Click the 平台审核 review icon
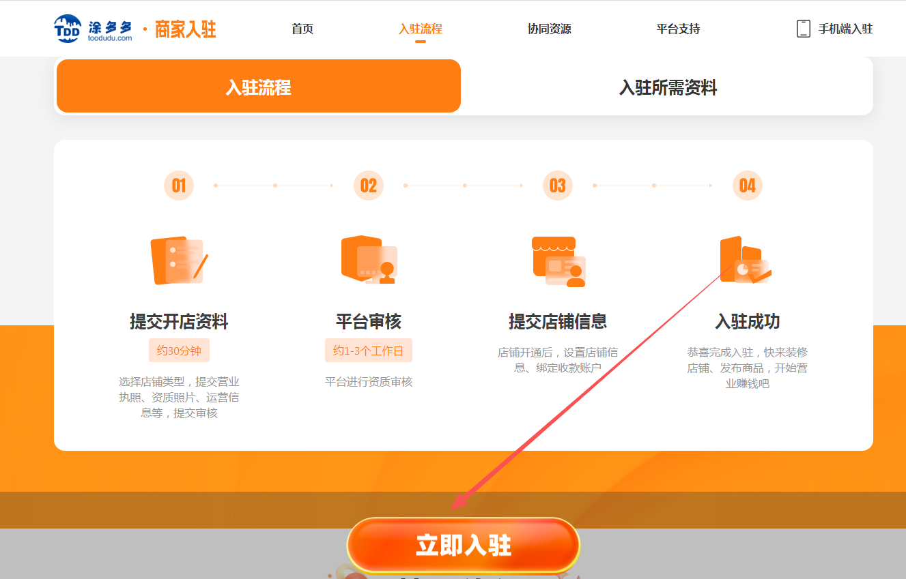906x579 pixels. (x=369, y=260)
